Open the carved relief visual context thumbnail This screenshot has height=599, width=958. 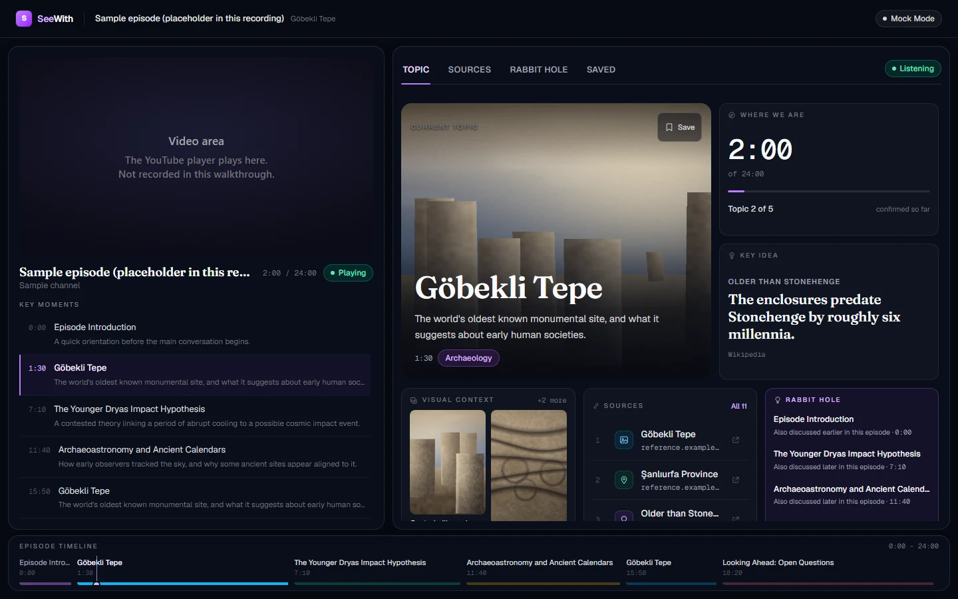click(529, 465)
